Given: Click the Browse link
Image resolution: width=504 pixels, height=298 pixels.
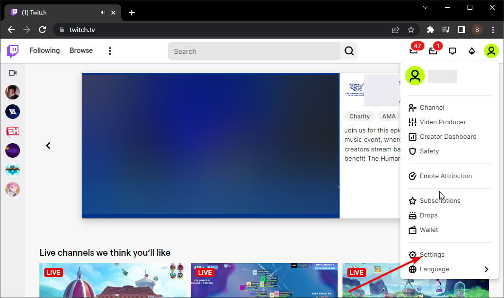Looking at the screenshot, I should click(81, 50).
